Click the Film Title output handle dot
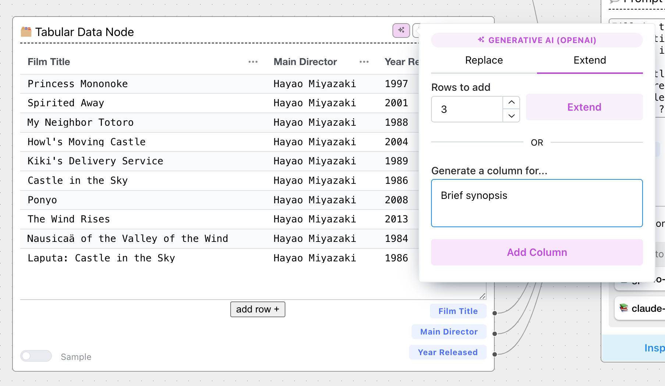Screen dimensions: 665x386 [x=495, y=313]
